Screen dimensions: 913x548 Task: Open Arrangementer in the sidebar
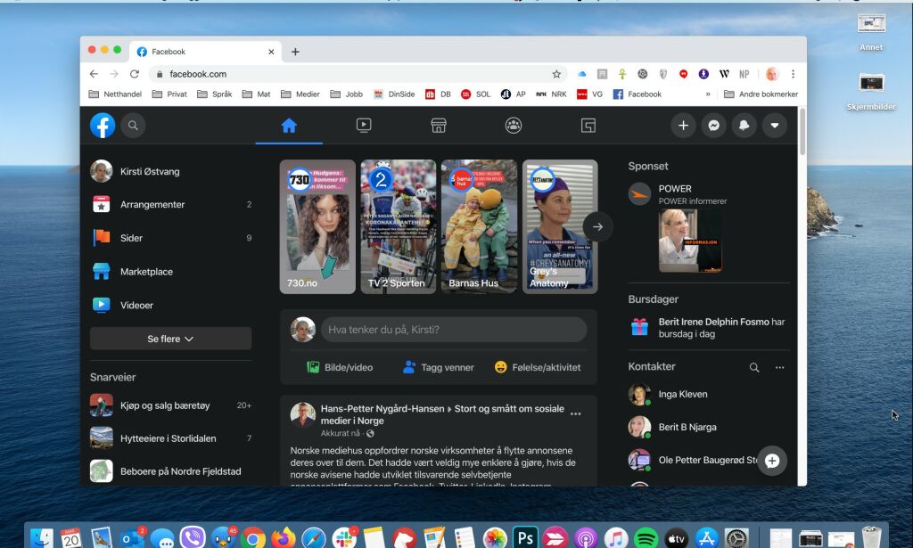click(x=170, y=204)
